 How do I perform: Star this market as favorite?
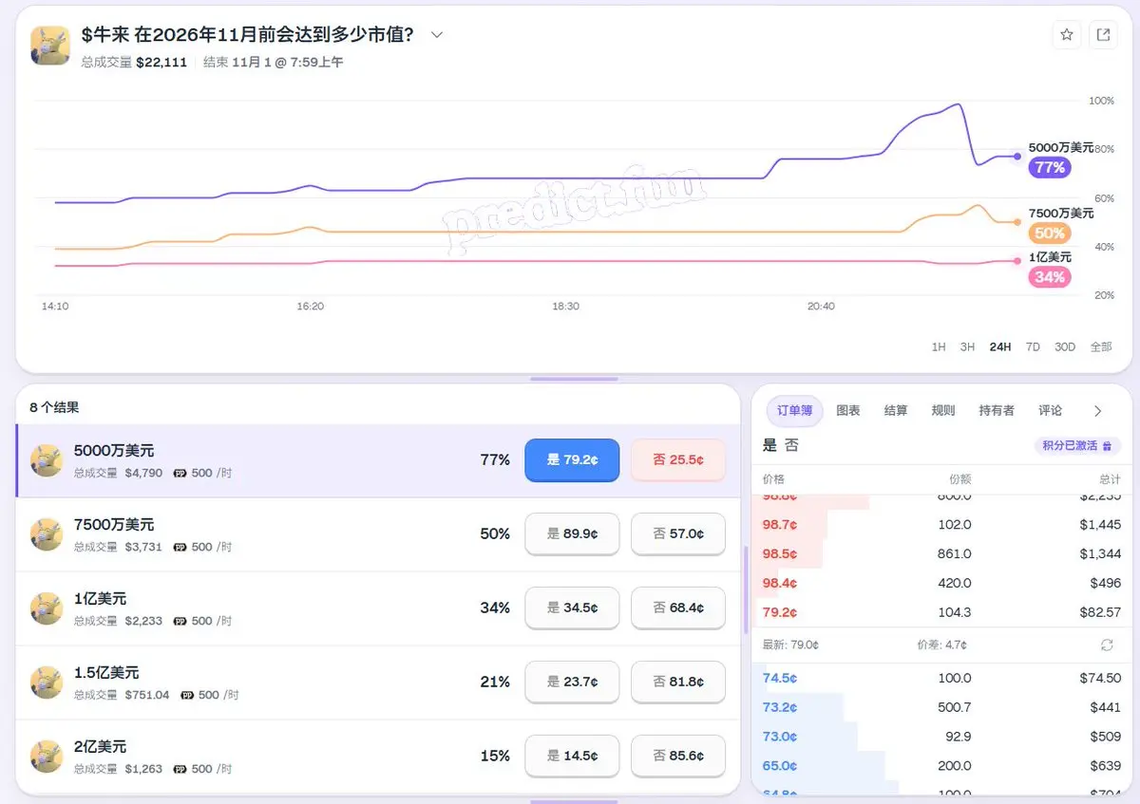(x=1067, y=35)
